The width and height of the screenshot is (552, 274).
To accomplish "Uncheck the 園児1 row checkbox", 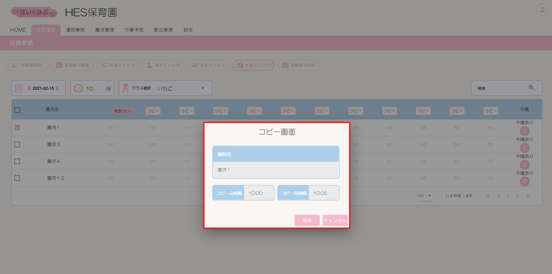I will point(17,128).
